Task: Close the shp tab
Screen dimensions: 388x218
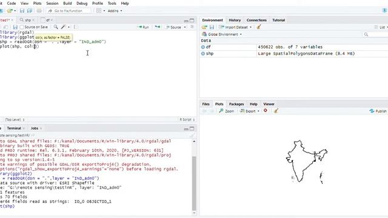Action: (33, 20)
